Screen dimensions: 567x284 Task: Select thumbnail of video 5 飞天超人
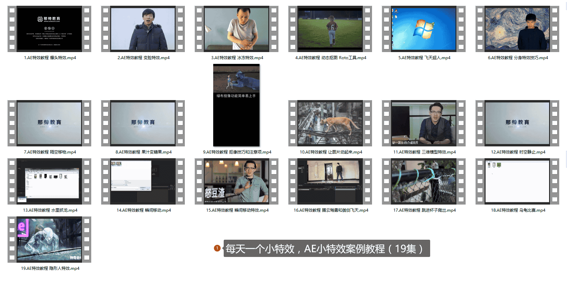click(424, 29)
